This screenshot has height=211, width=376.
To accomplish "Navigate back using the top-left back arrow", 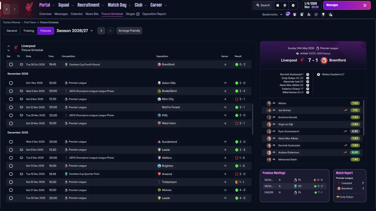I will (x=7, y=9).
